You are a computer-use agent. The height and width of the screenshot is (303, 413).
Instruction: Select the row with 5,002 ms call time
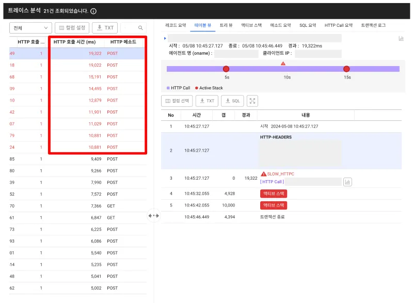click(x=78, y=288)
